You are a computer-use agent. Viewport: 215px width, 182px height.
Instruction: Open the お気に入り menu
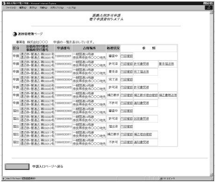[x=57, y=7]
